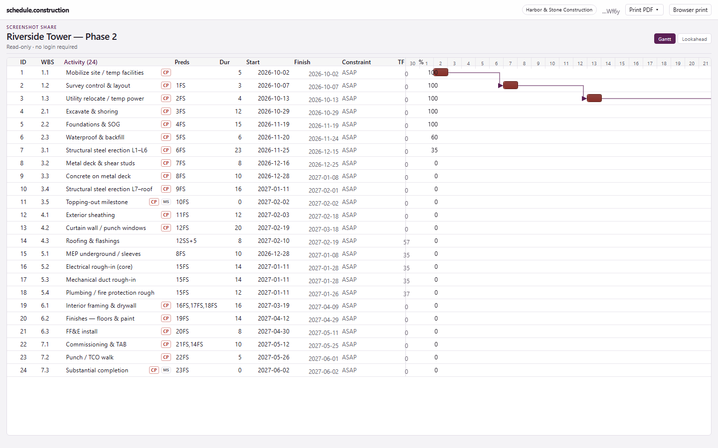The height and width of the screenshot is (448, 718).
Task: Click the Preds column header
Action: tap(182, 62)
